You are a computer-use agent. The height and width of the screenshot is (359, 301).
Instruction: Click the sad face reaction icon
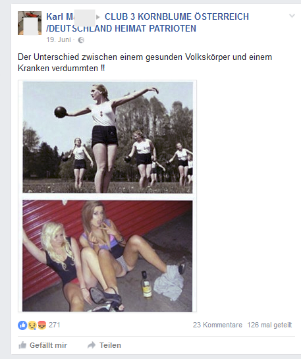point(32,325)
